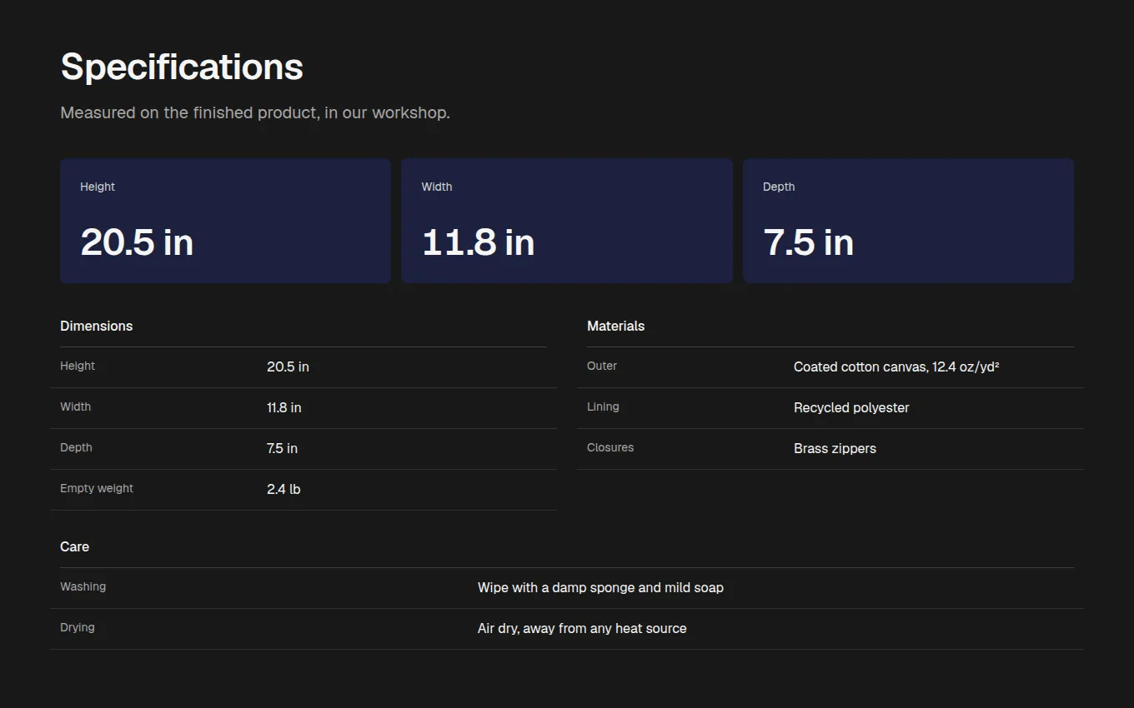
Task: Select 'Coated cotton canvas, 12.4 oz/yd²' value
Action: point(896,366)
